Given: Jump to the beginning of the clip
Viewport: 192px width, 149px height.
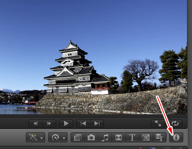Looking at the screenshot, I should click(83, 123).
